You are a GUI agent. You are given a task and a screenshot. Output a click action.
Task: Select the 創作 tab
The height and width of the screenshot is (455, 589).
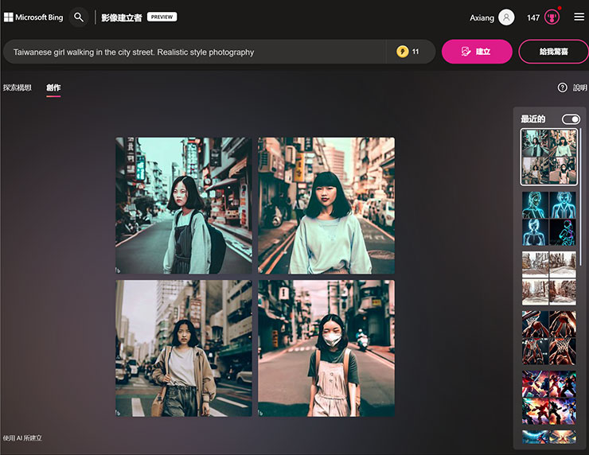[53, 87]
